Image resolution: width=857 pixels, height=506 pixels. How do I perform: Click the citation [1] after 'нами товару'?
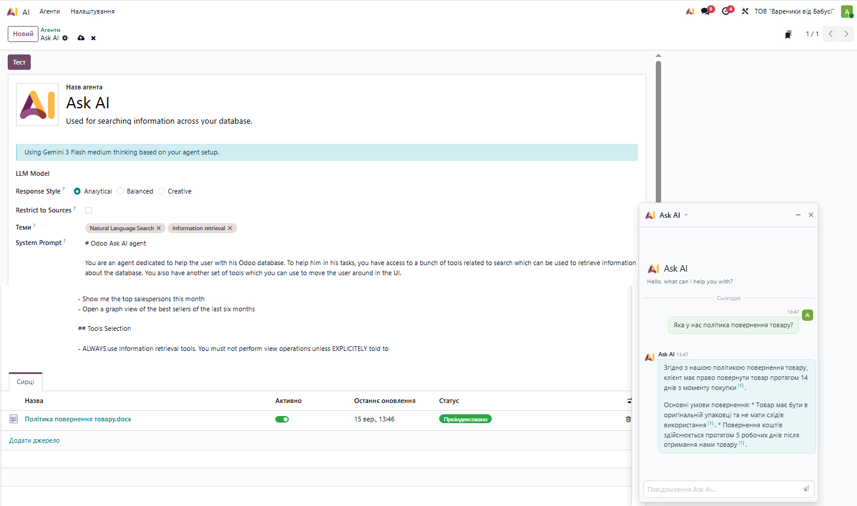click(x=742, y=443)
